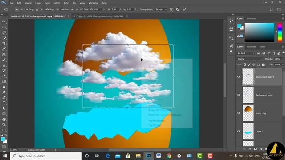The image size is (285, 160).
Task: Toggle lock position
Action: pyautogui.click(x=254, y=64)
